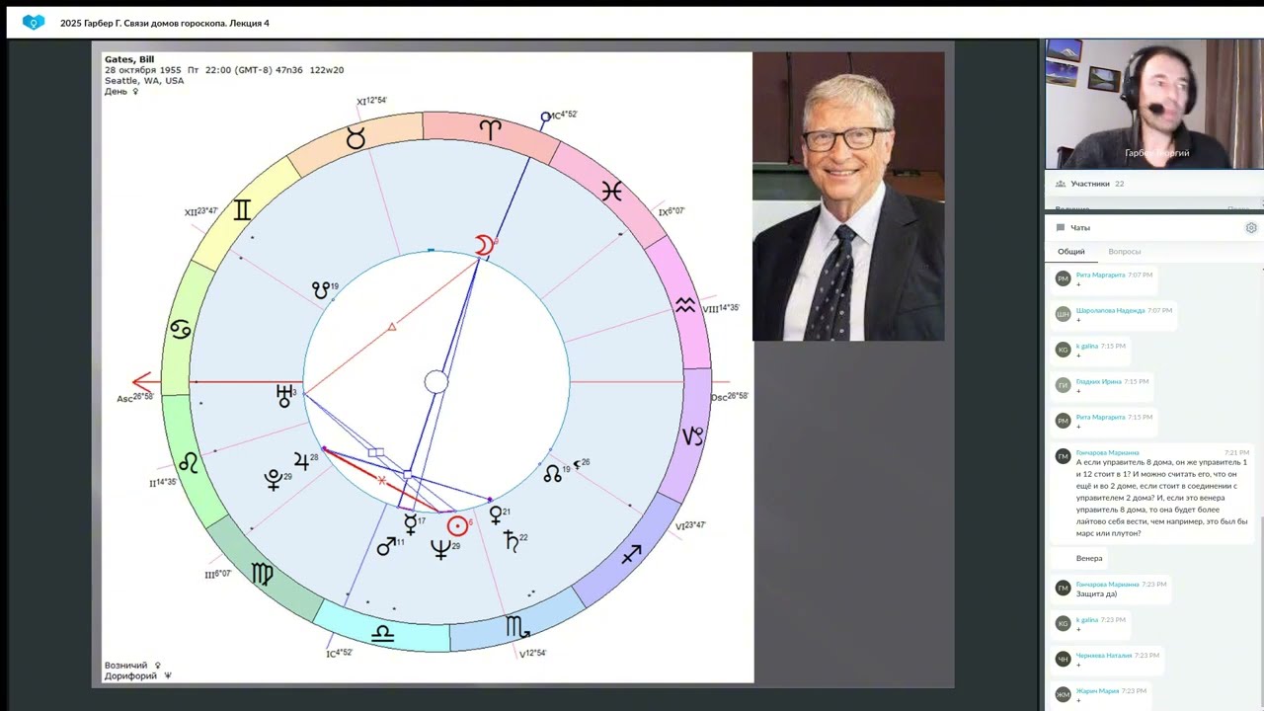Image resolution: width=1264 pixels, height=711 pixels.
Task: Open Жарин Мария's profile name
Action: point(1097,690)
